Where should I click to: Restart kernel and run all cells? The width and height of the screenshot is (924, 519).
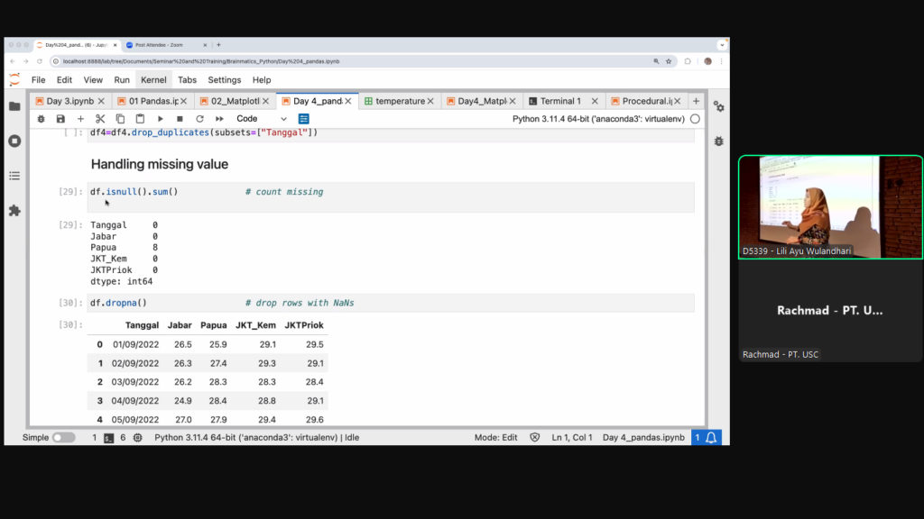tap(219, 119)
